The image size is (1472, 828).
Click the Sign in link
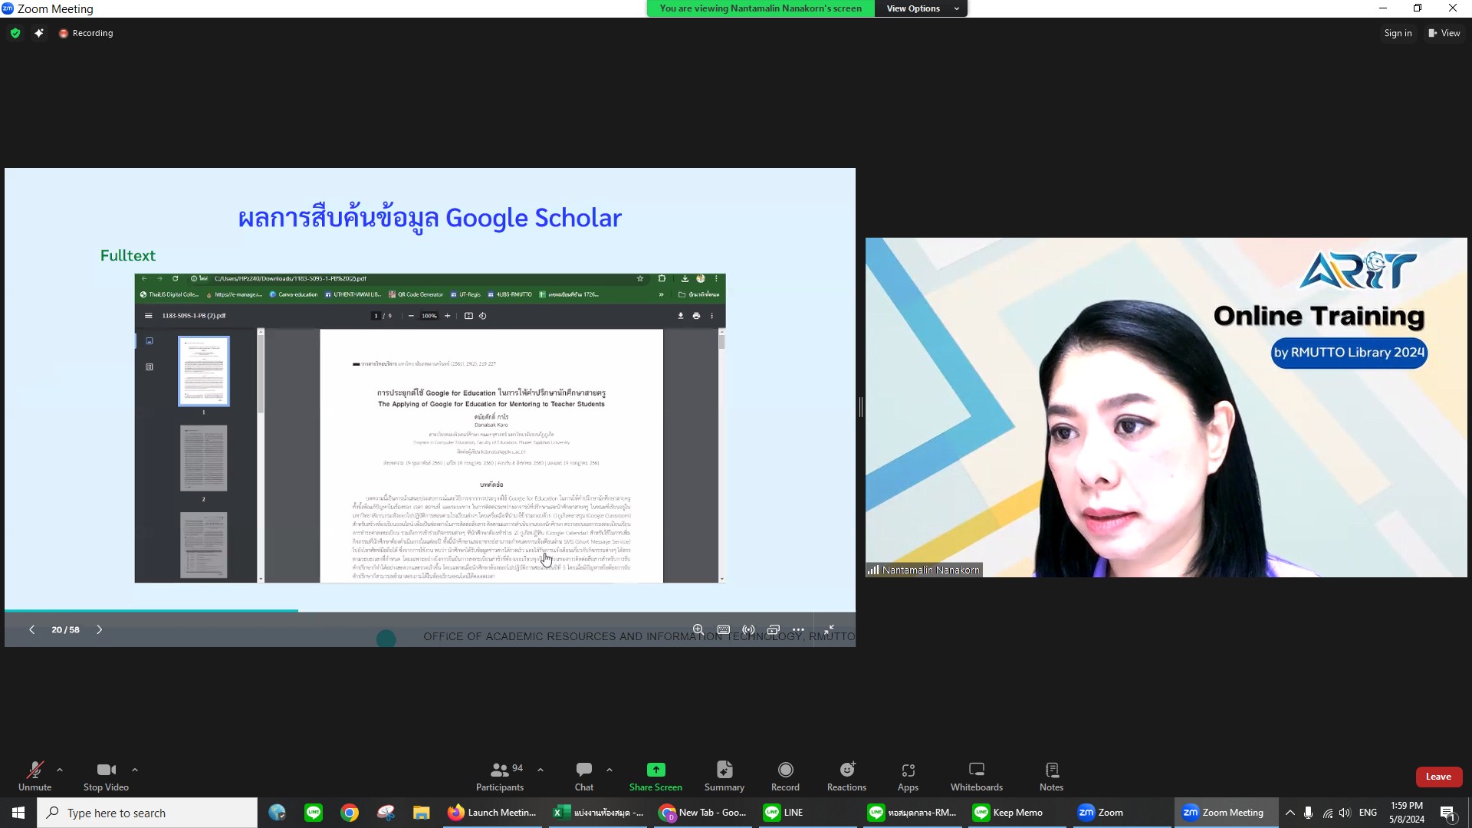tap(1398, 33)
